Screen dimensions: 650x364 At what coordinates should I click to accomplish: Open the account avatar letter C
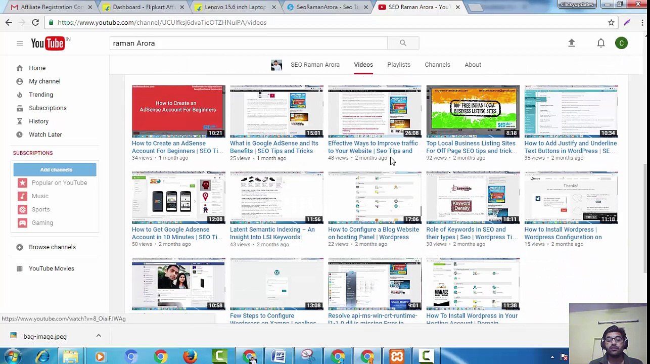pos(621,43)
